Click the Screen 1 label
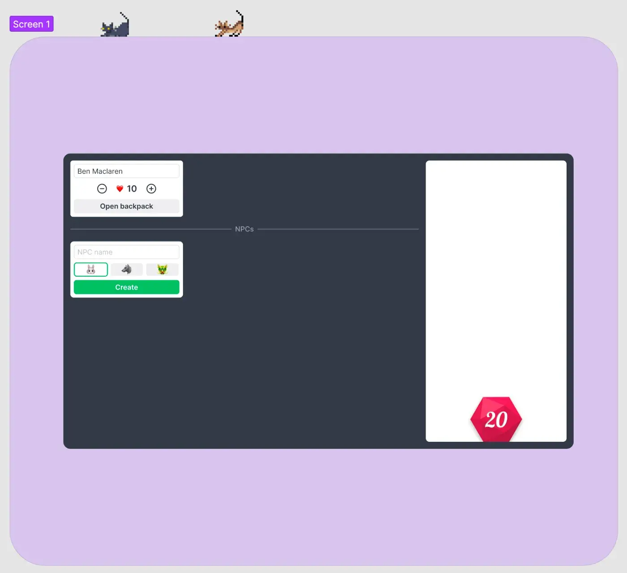Image resolution: width=627 pixels, height=573 pixels. pos(31,24)
